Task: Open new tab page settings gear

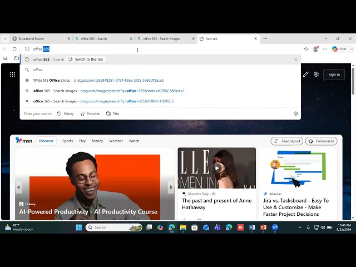Action: click(316, 74)
